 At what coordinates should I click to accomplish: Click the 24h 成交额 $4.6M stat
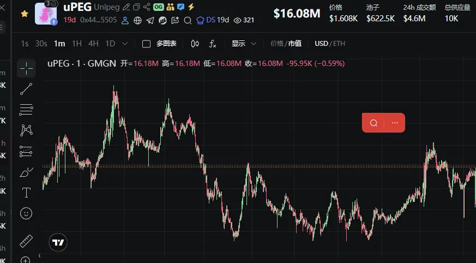419,13
